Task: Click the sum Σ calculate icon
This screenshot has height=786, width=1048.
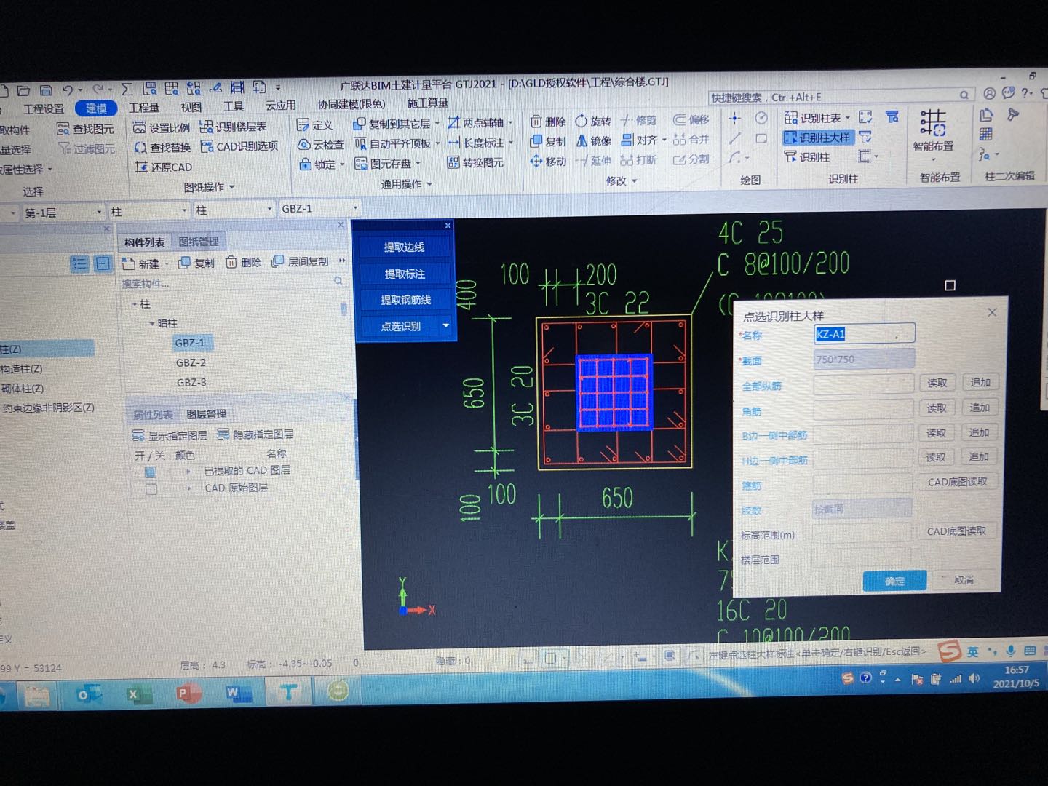Action: click(127, 89)
